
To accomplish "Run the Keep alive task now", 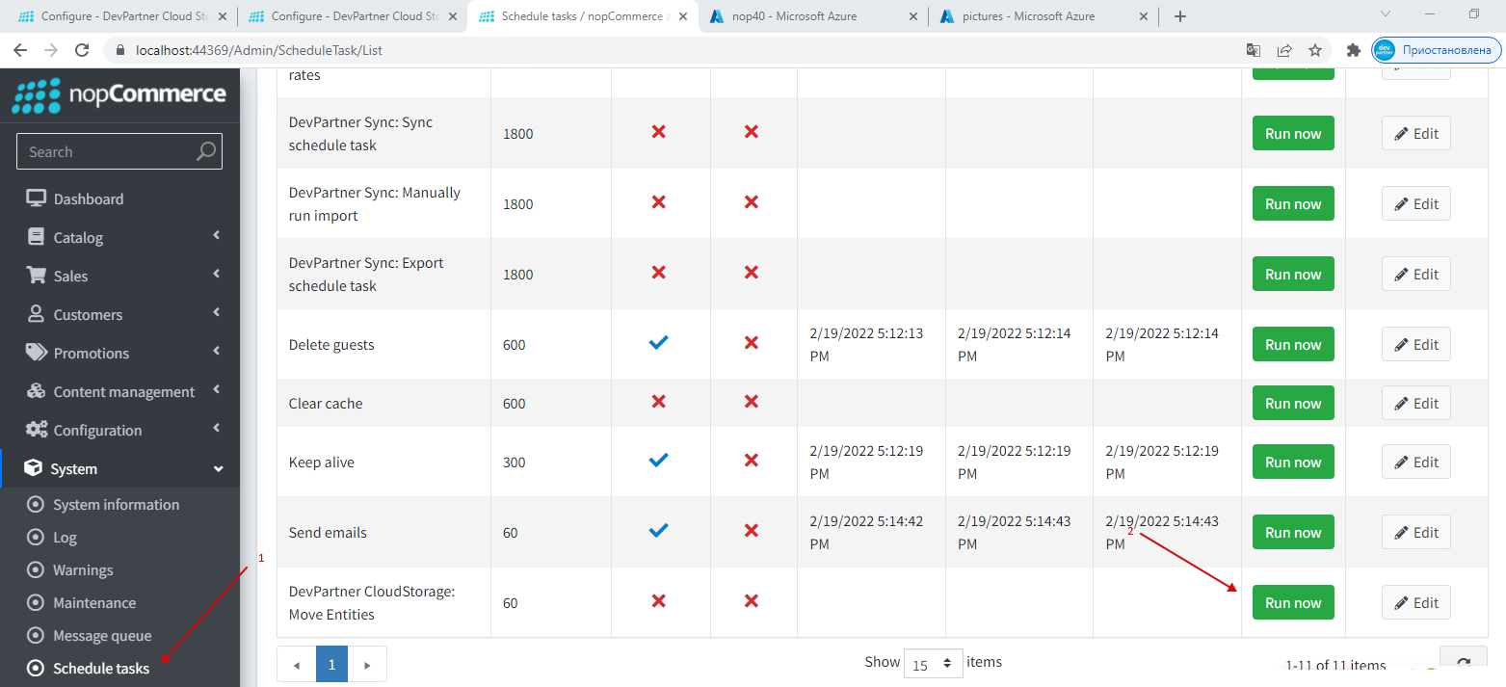I will pyautogui.click(x=1293, y=462).
